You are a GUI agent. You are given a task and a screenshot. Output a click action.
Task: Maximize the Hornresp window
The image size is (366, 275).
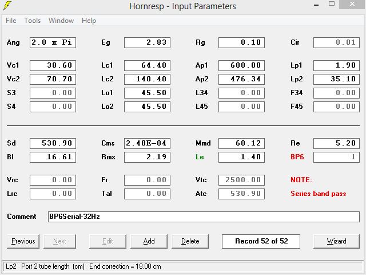point(332,4)
